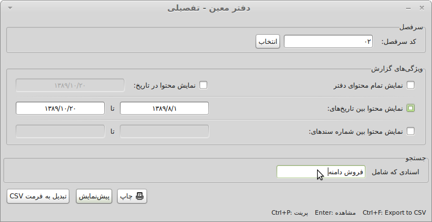The height and width of the screenshot is (222, 432).
Task: Click the چاپ print button label
Action: (127, 196)
